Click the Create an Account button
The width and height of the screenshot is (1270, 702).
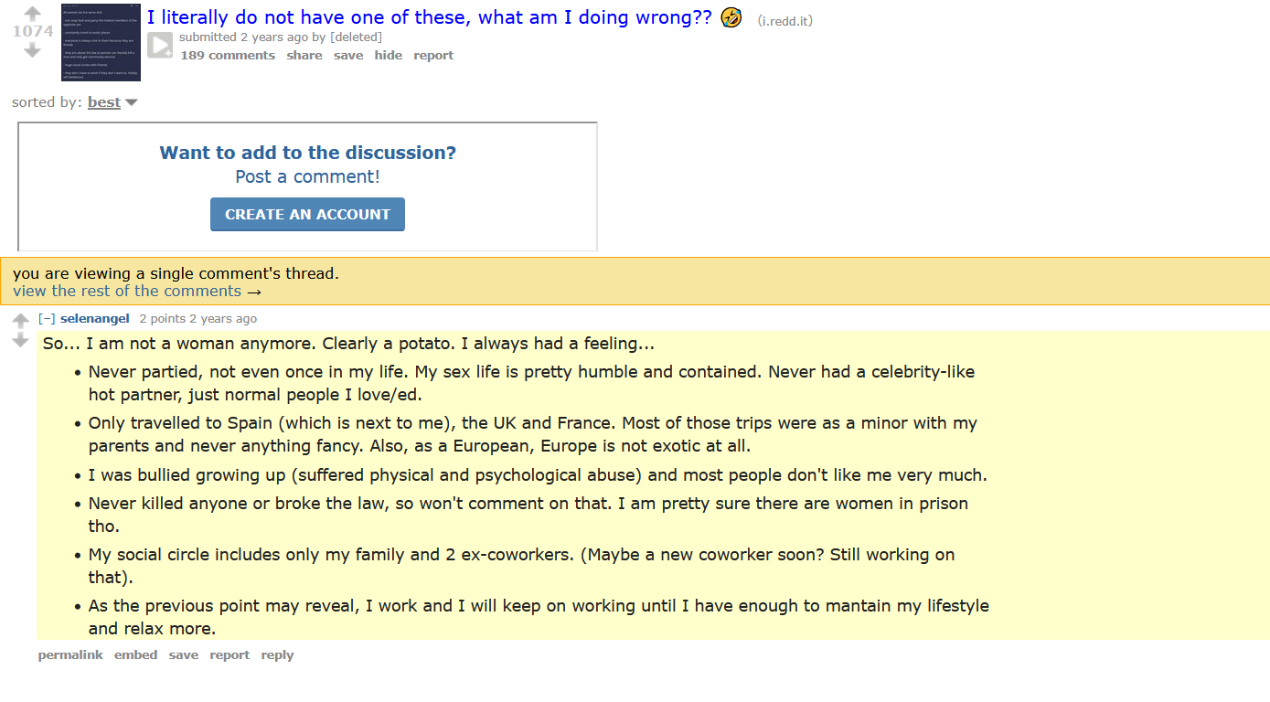307,214
